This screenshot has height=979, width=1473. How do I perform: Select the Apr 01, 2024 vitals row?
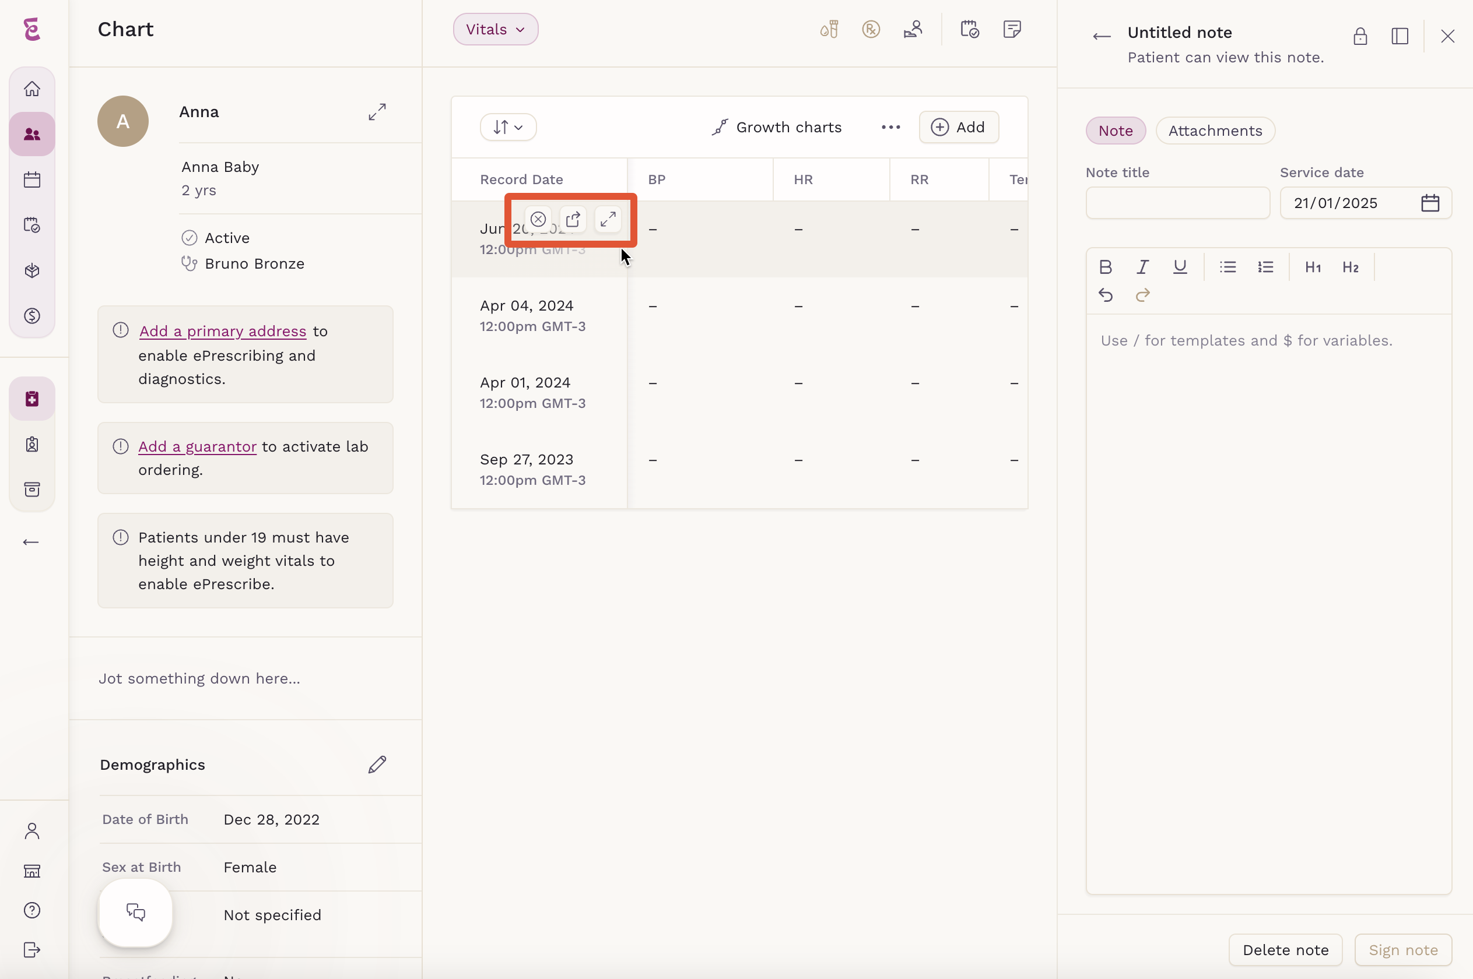pos(739,393)
